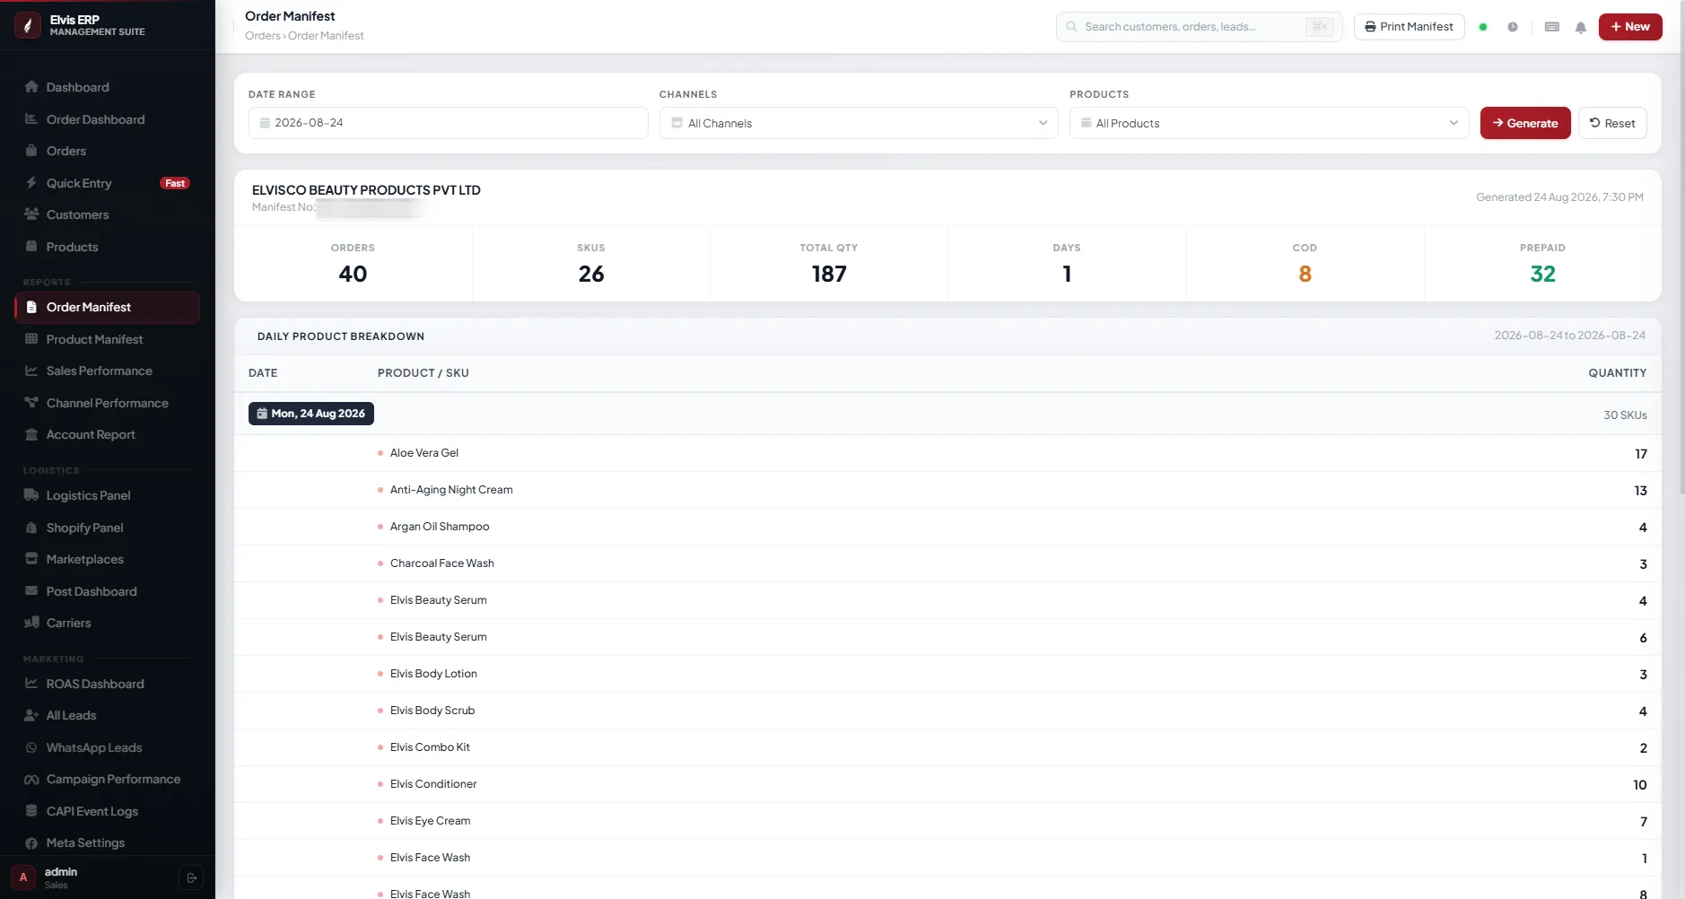Open the All Channels dropdown

click(859, 123)
